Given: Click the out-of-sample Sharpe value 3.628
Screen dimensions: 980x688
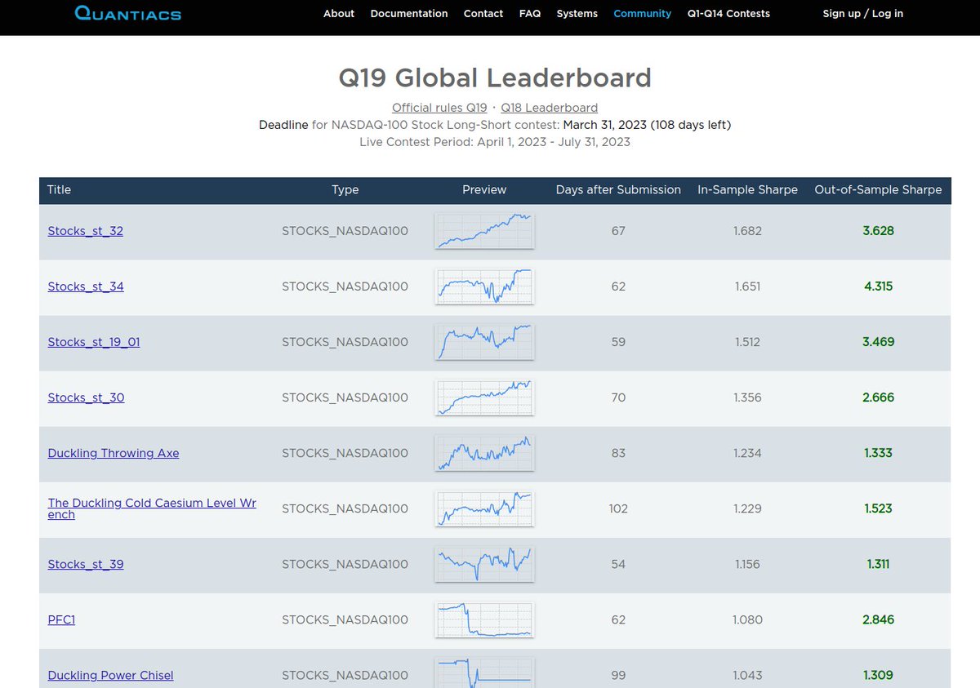Looking at the screenshot, I should [x=878, y=231].
